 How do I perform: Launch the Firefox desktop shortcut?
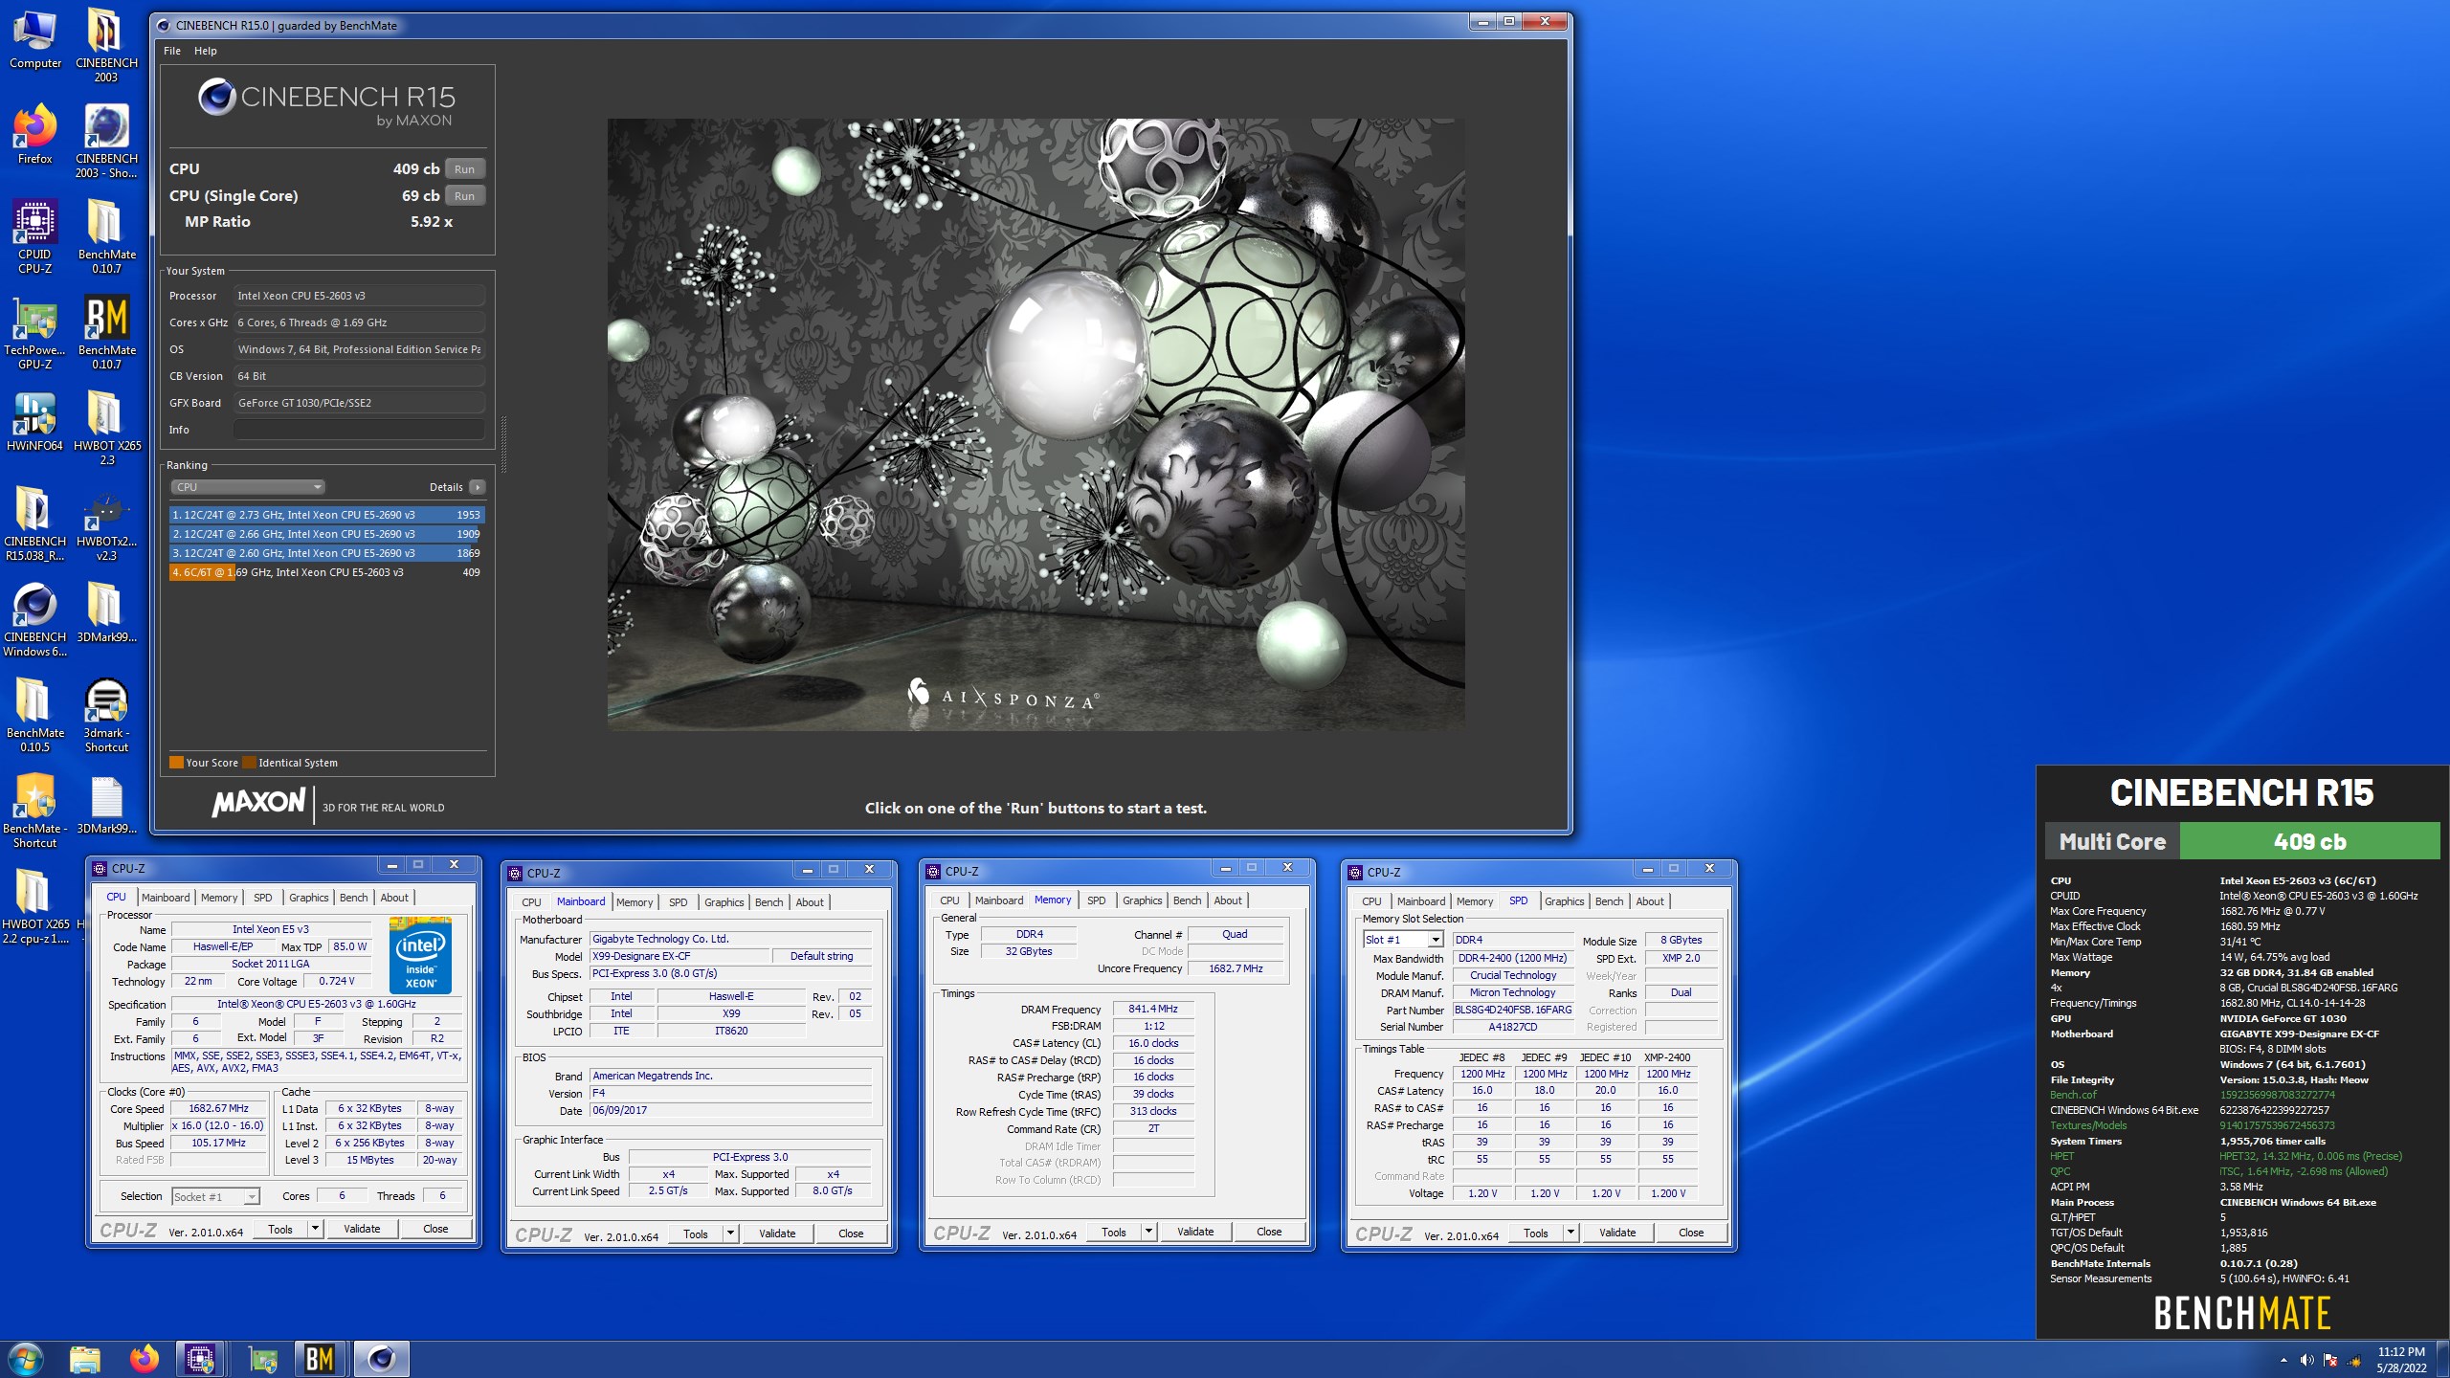coord(35,135)
